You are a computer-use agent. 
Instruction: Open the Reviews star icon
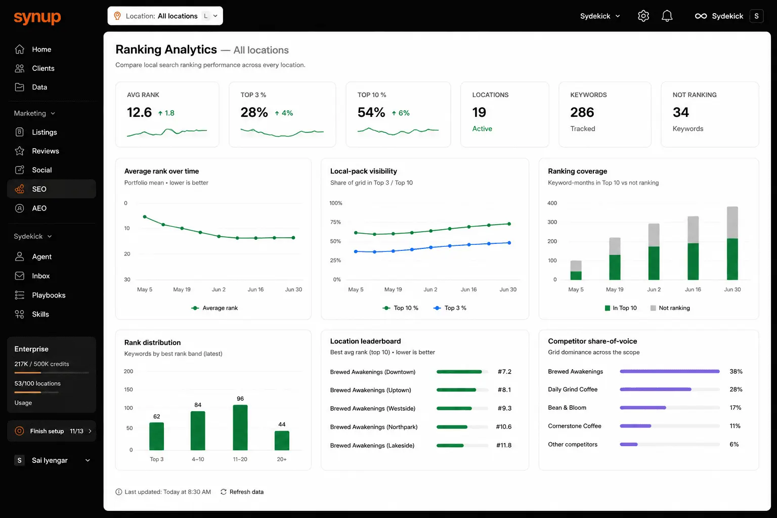(x=20, y=151)
